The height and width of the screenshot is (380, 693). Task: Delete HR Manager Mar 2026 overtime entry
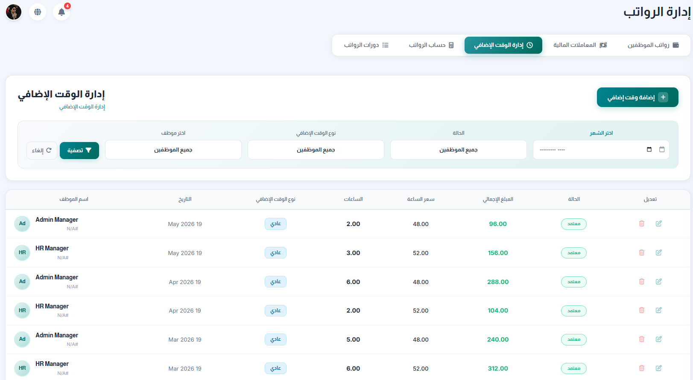click(x=641, y=368)
